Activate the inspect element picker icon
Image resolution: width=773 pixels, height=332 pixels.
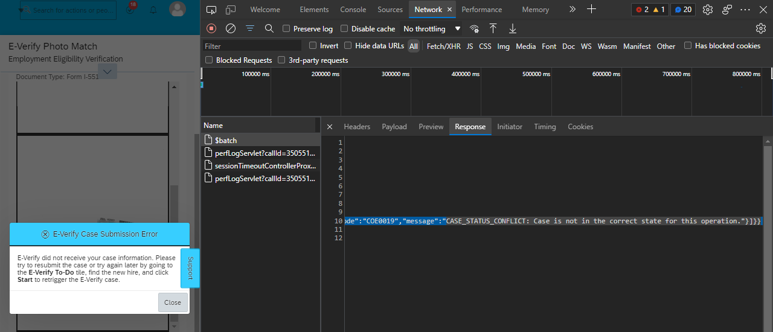coord(211,10)
